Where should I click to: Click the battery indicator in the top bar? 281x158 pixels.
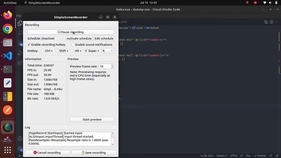click(x=276, y=3)
